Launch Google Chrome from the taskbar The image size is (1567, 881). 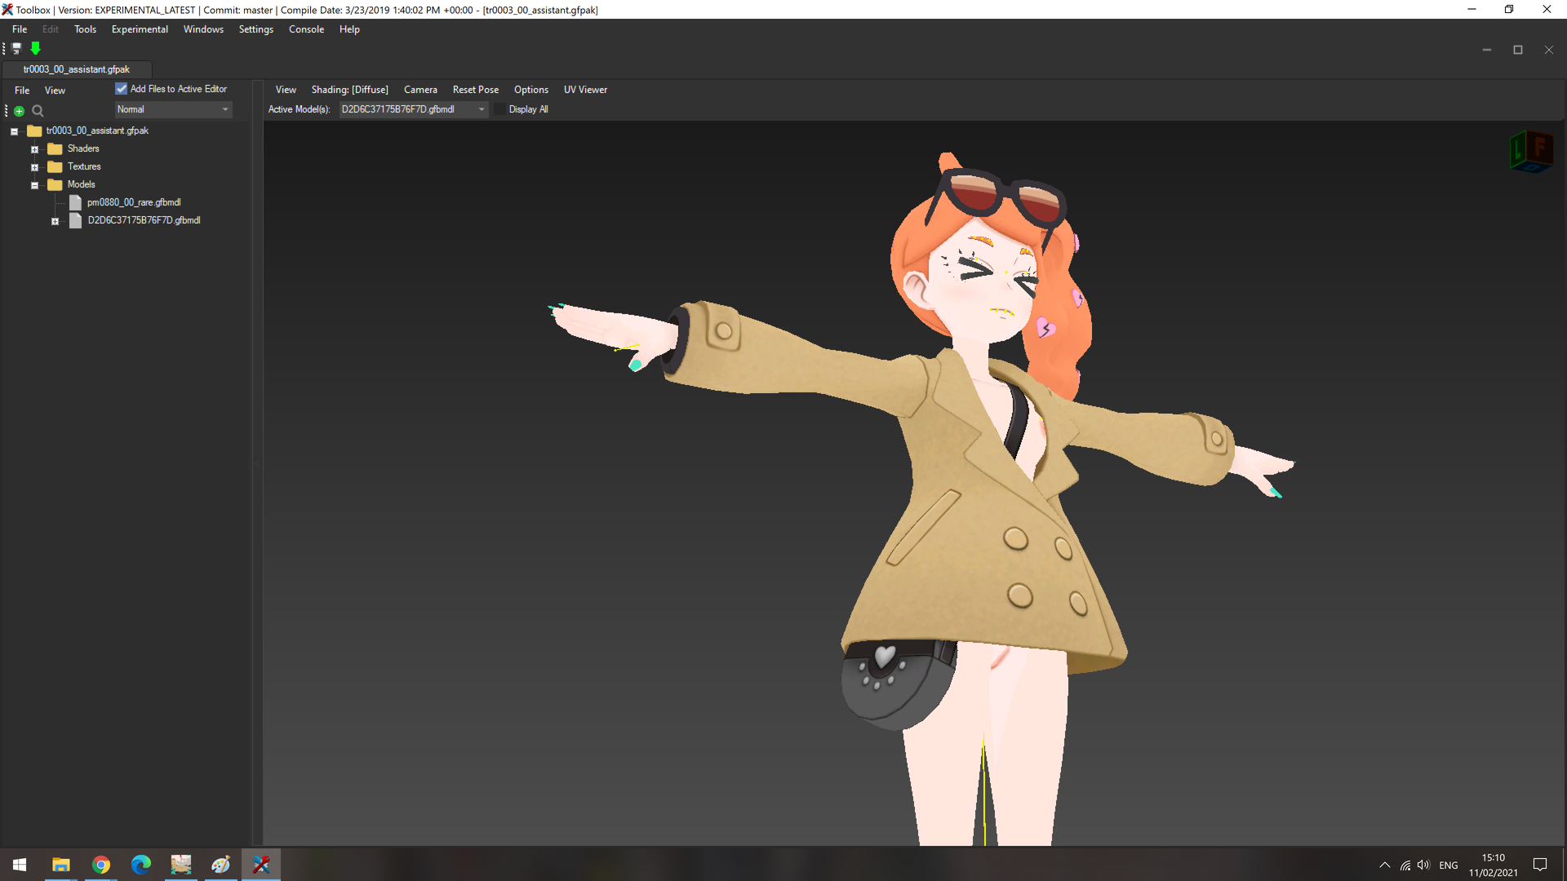tap(101, 865)
